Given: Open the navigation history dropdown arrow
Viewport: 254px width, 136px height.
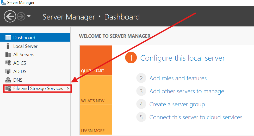Looking at the screenshot, I should [29, 16].
